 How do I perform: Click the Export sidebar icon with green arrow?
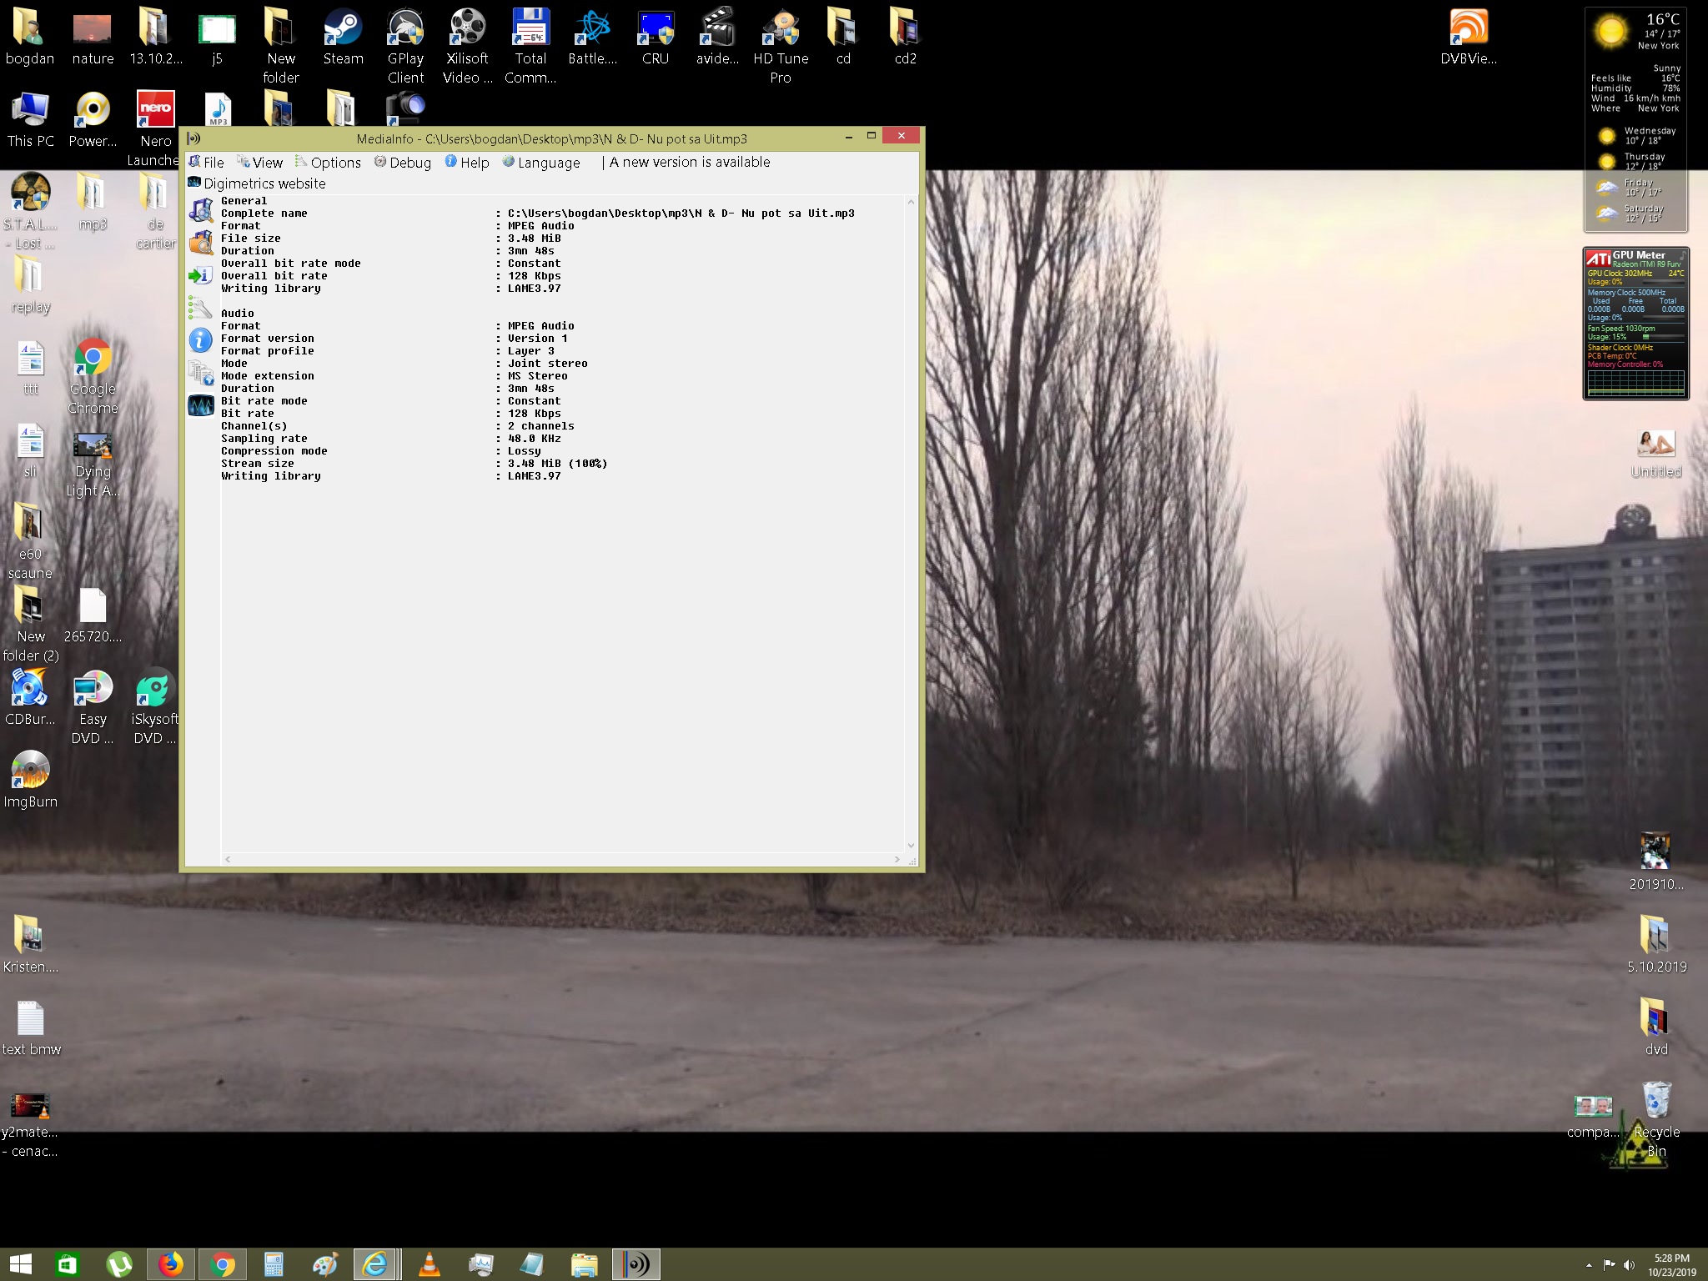pyautogui.click(x=200, y=275)
